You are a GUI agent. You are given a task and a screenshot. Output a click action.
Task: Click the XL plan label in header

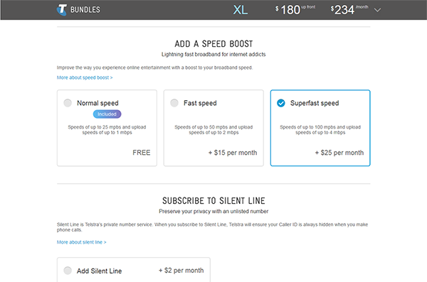(x=241, y=10)
